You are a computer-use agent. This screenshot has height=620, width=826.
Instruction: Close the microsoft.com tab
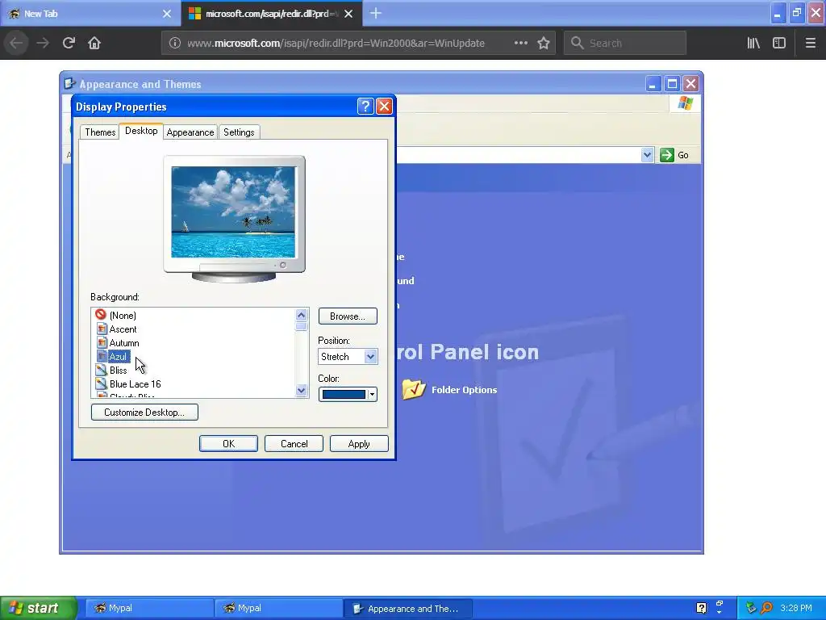(x=348, y=14)
